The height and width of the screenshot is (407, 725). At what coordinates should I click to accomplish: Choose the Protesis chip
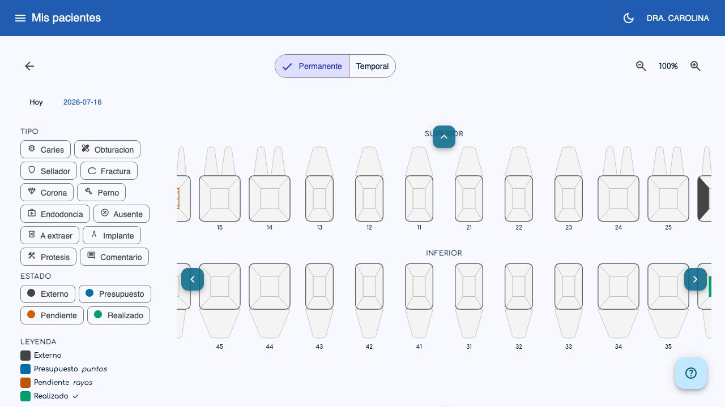[x=49, y=257]
